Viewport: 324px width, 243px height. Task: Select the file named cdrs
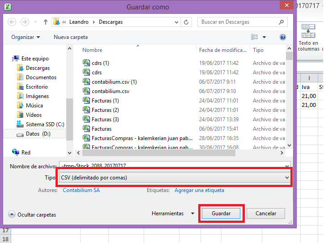[97, 72]
